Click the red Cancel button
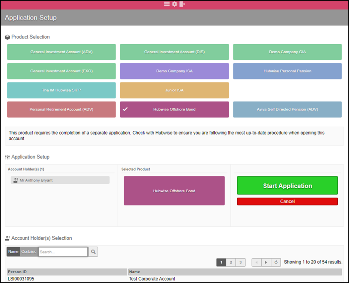 click(x=287, y=202)
